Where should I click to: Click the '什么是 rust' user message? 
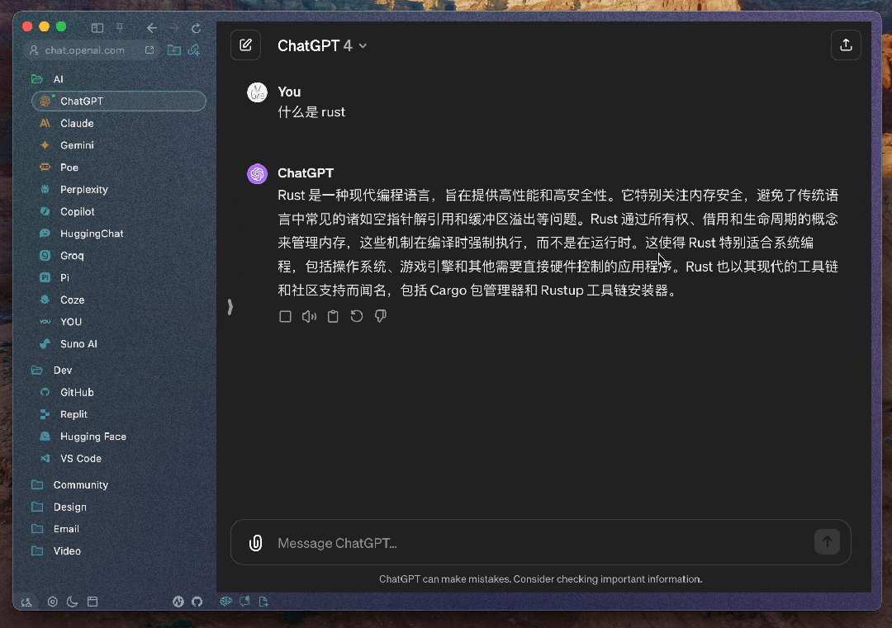(x=311, y=112)
